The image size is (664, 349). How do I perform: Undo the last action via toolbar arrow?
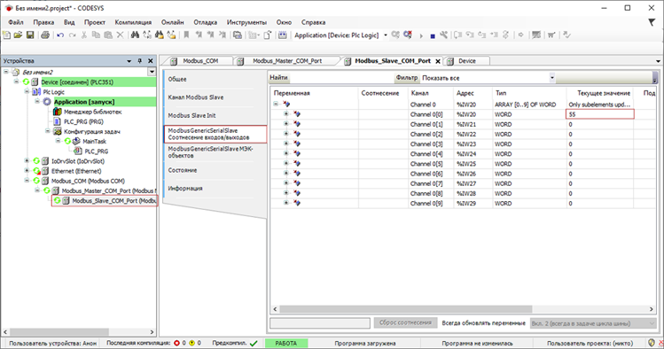coord(60,35)
